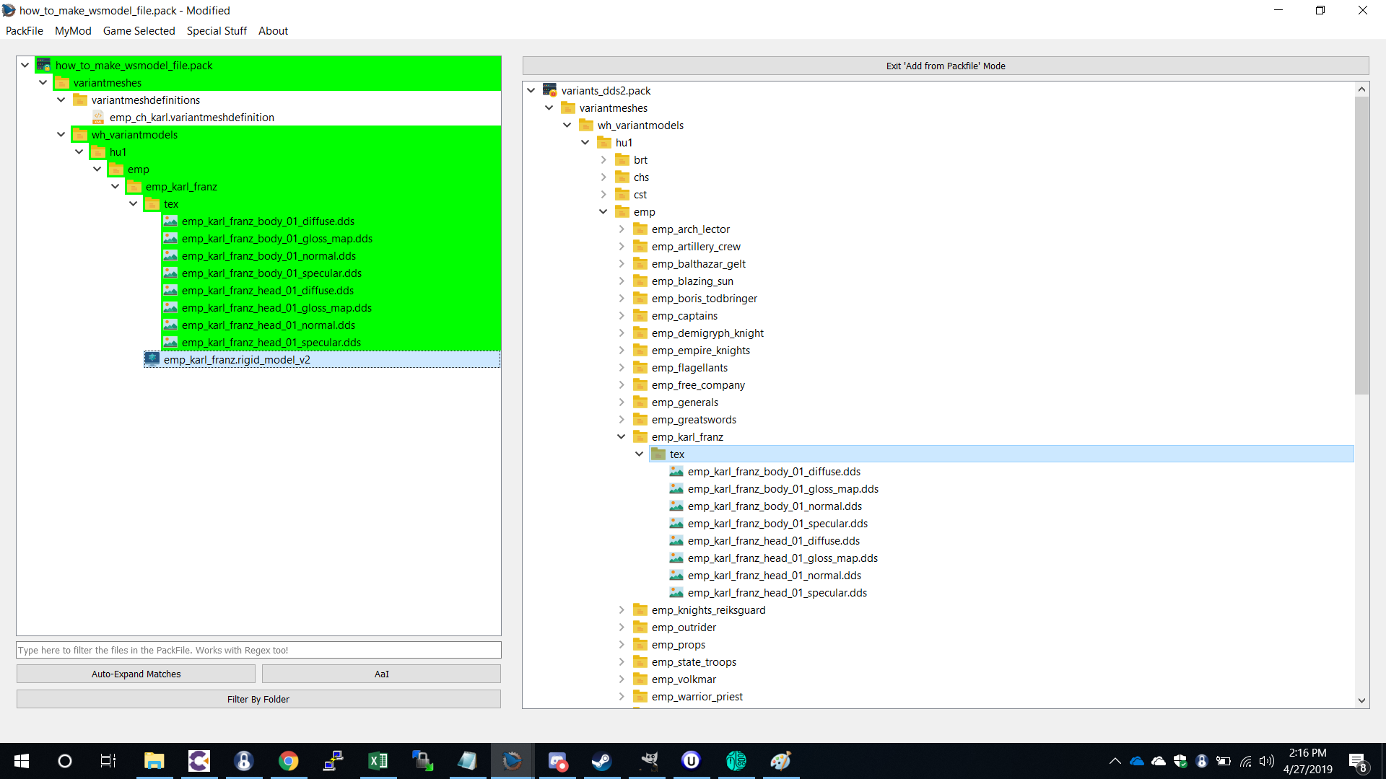The image size is (1386, 779).
Task: Click the how_to_make_wsmodel_file.pack root icon
Action: coord(44,65)
